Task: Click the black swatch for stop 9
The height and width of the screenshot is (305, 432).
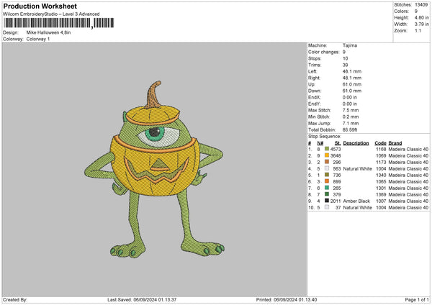Action: (x=327, y=201)
